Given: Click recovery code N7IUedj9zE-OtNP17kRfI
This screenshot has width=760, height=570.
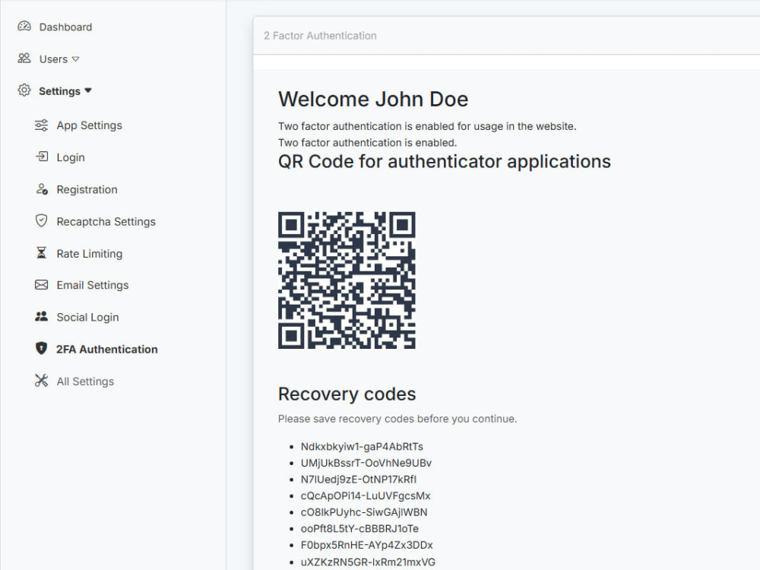Looking at the screenshot, I should tap(359, 480).
